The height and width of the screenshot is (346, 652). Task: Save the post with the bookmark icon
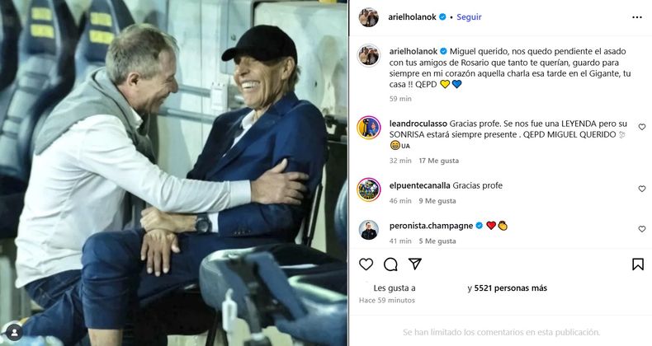[638, 264]
